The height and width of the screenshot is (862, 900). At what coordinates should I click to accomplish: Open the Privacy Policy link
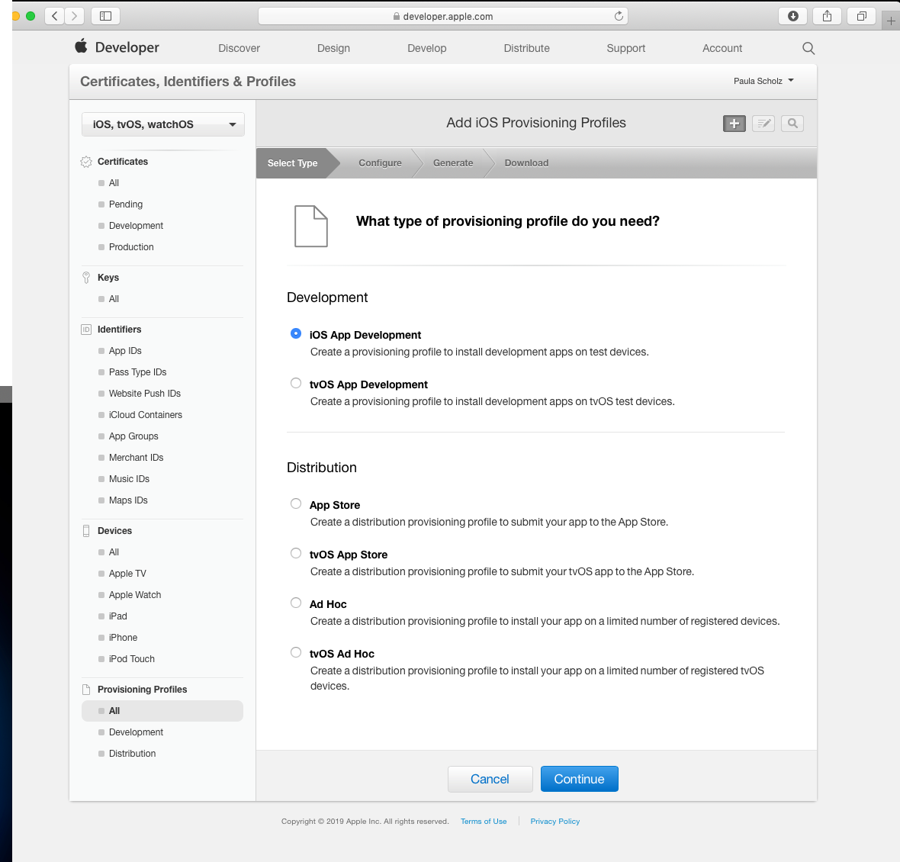pyautogui.click(x=554, y=822)
